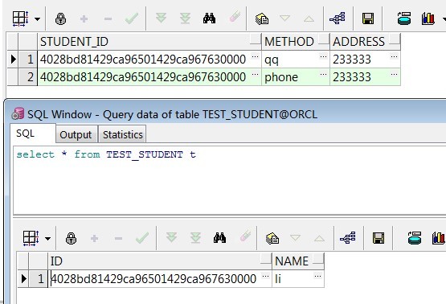Image resolution: width=446 pixels, height=304 pixels.
Task: Click linked query tree icon in lower toolbar
Action: point(347,238)
